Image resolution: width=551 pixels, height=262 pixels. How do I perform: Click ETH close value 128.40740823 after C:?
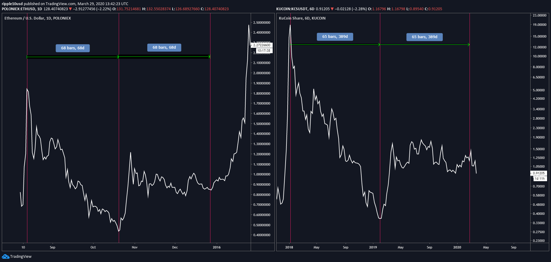(x=216, y=9)
